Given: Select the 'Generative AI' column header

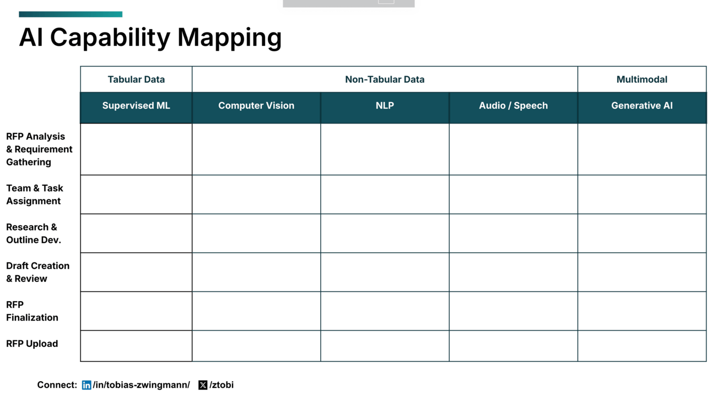Looking at the screenshot, I should (x=642, y=108).
